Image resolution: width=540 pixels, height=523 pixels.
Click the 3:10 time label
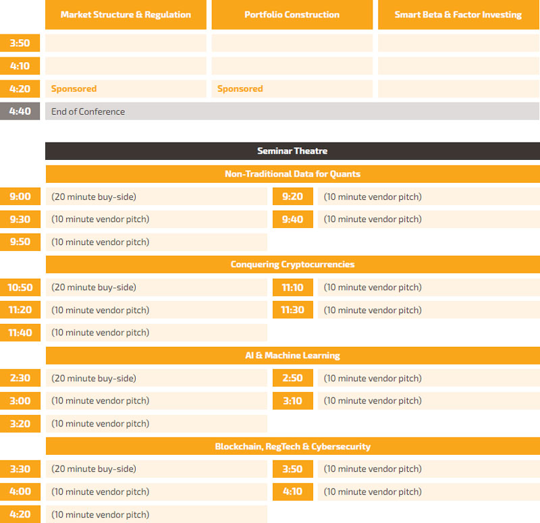click(293, 401)
